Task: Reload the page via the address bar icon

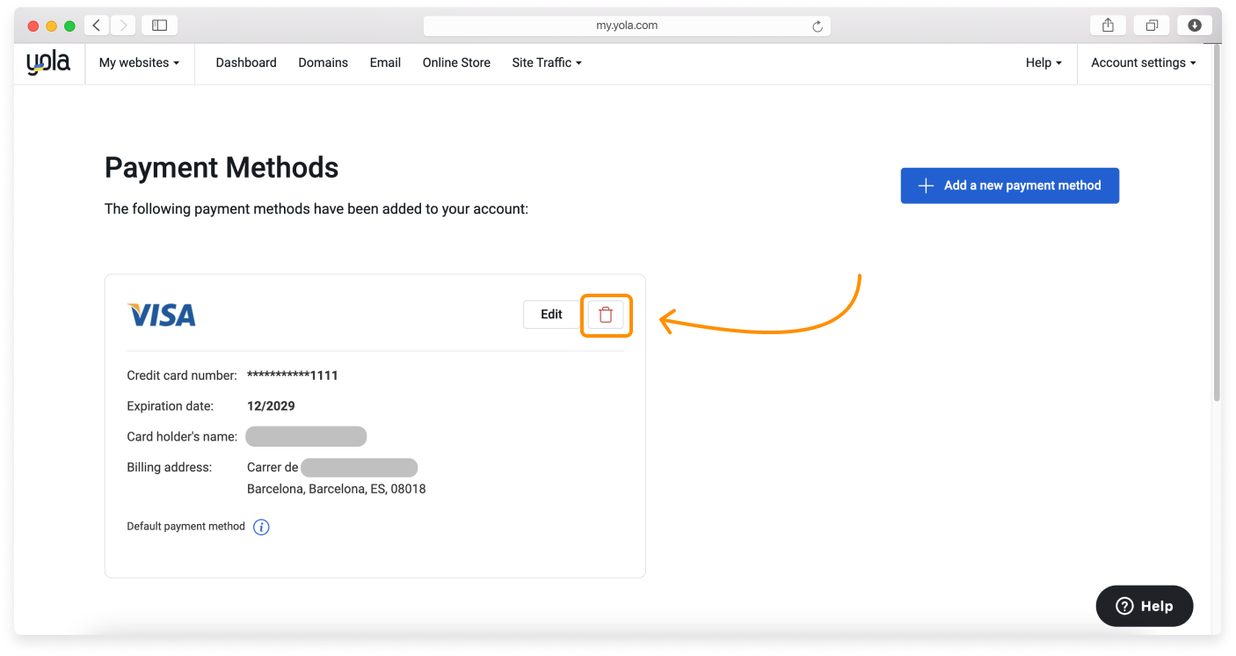Action: (817, 25)
